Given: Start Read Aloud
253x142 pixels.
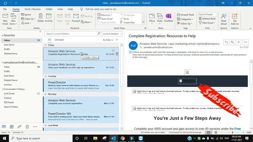Looking at the screenshot, I should click(x=224, y=19).
